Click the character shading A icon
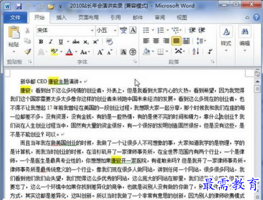Screen dimensions: 263x200 tap(123, 52)
